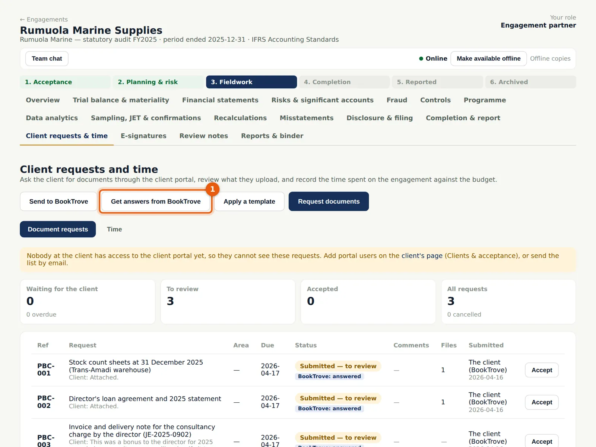Go to the Misstatements tab
596x447 pixels.
pos(307,118)
